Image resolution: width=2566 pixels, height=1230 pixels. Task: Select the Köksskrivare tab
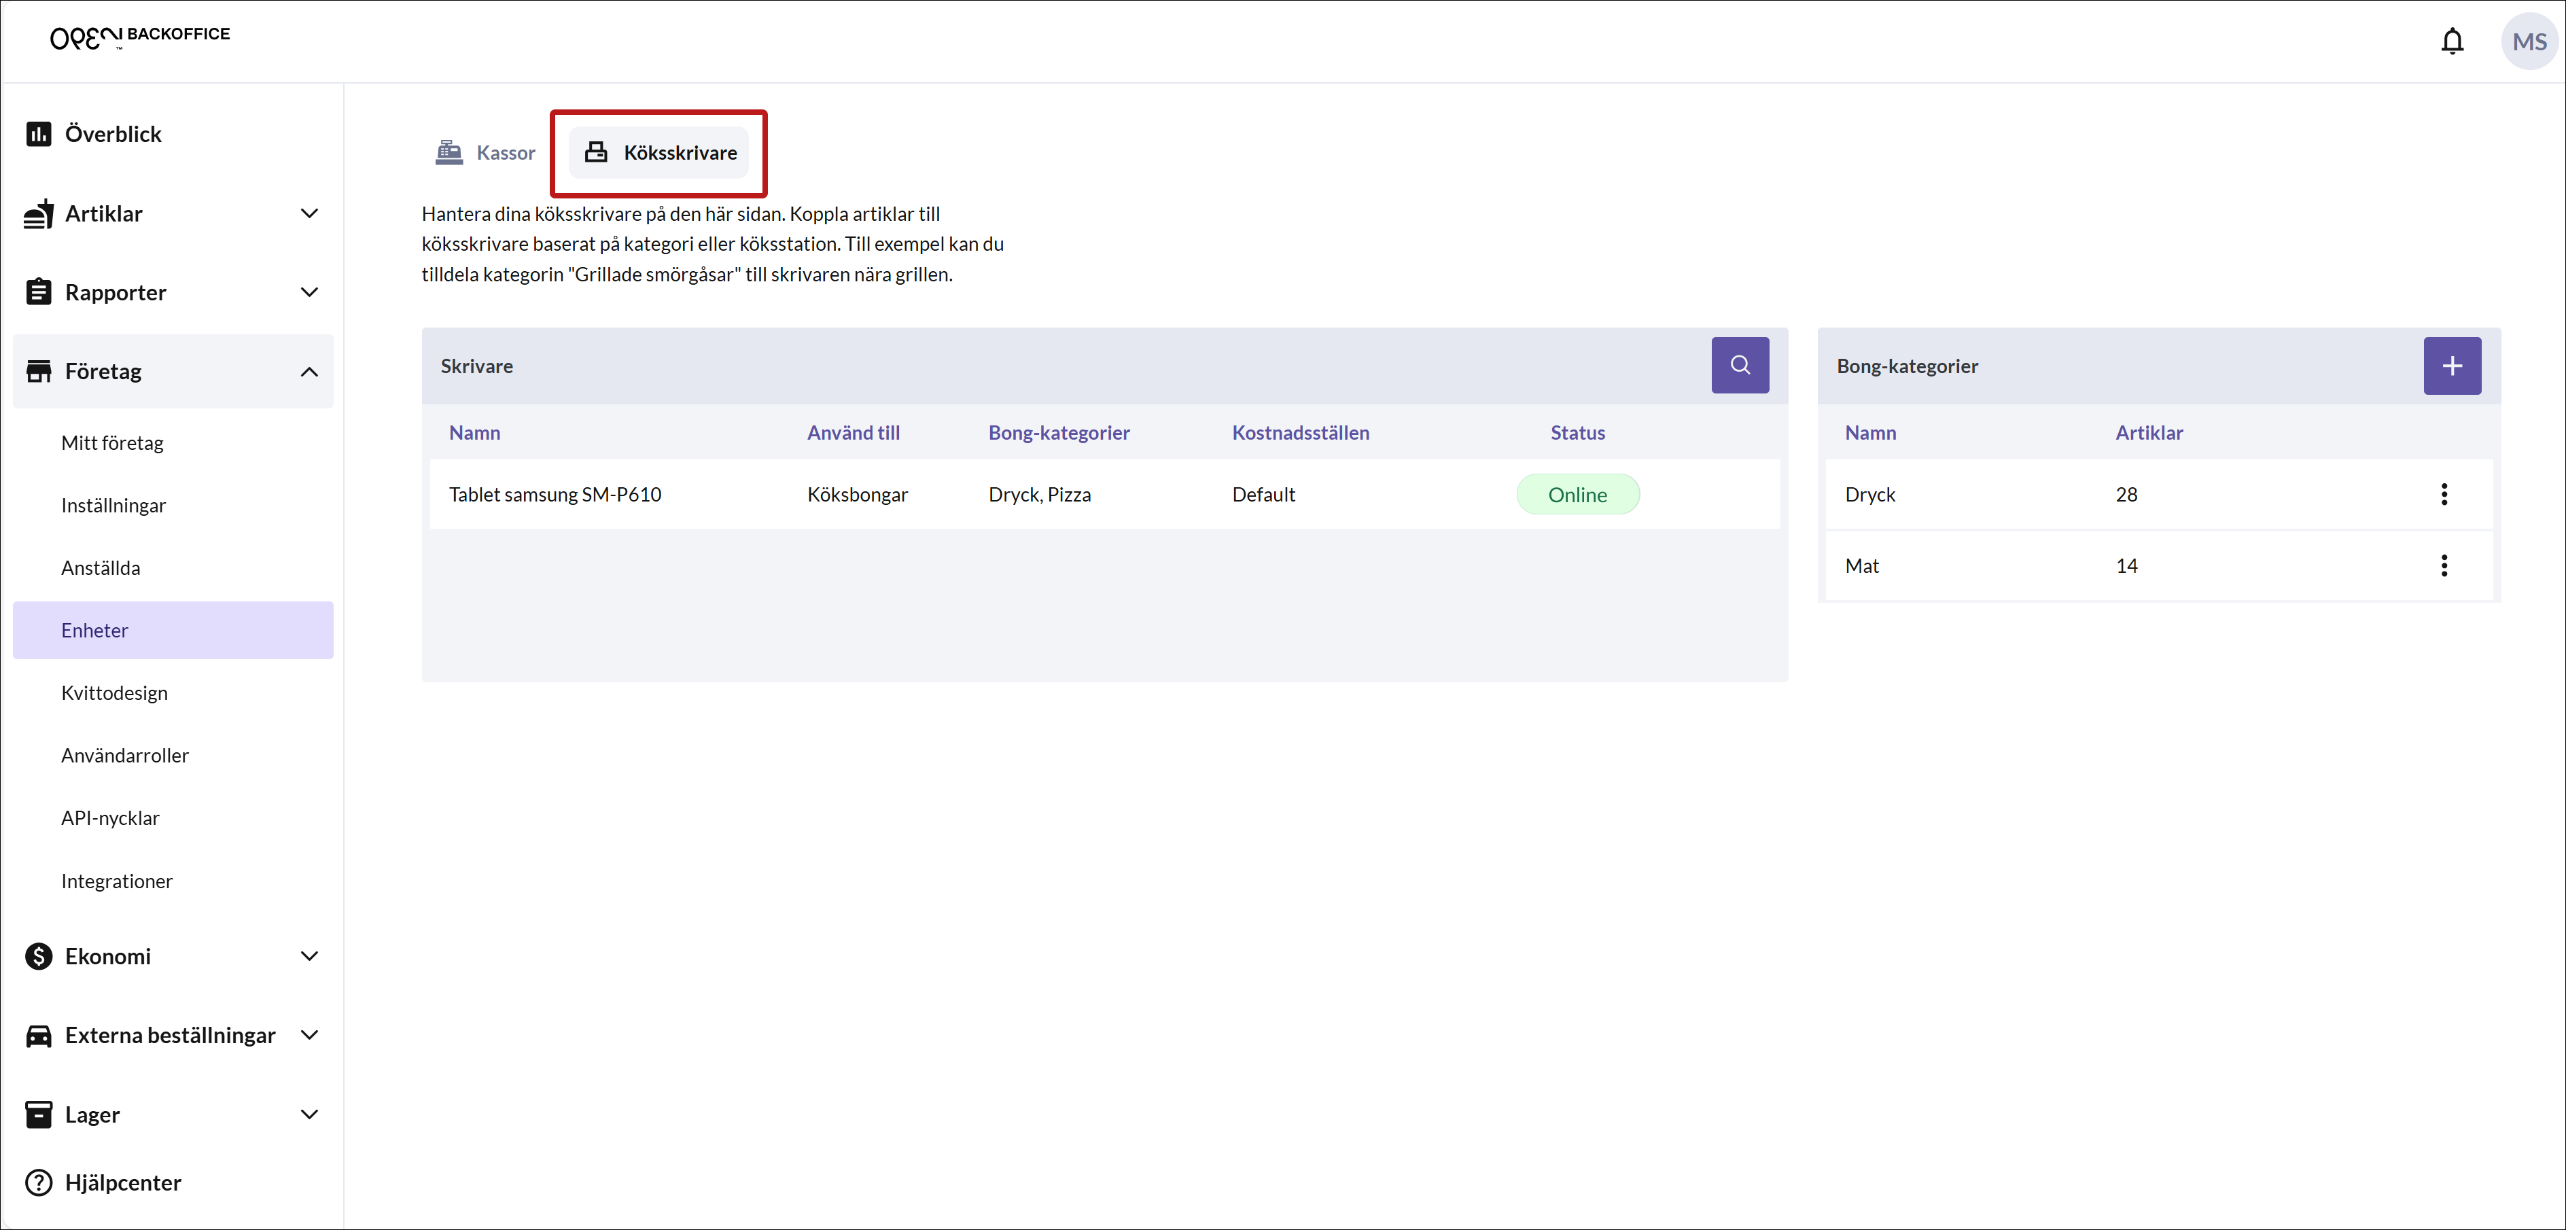click(659, 152)
